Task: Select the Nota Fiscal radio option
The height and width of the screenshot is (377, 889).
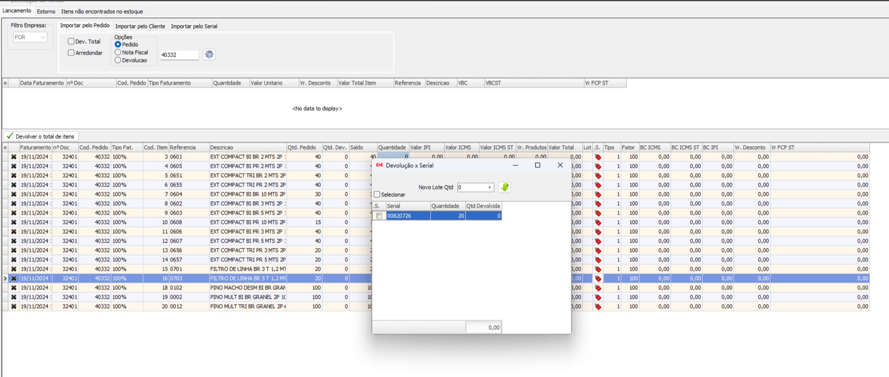Action: 118,52
